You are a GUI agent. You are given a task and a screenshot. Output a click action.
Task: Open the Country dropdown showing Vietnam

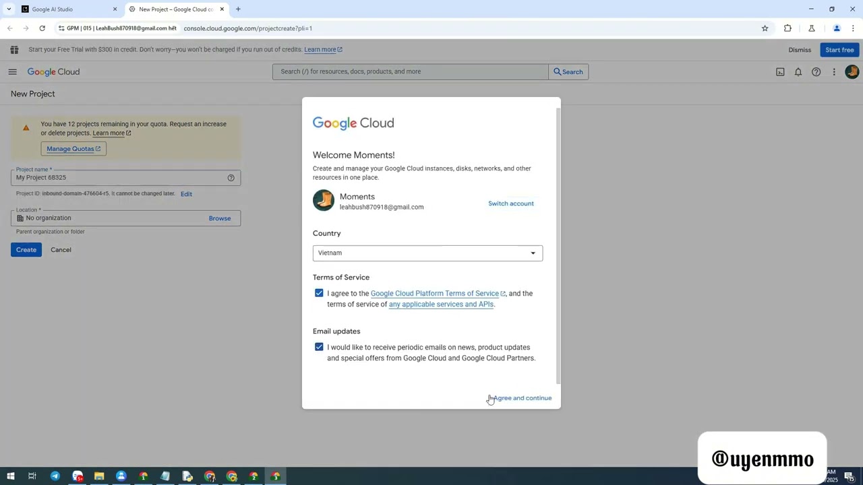pos(427,253)
